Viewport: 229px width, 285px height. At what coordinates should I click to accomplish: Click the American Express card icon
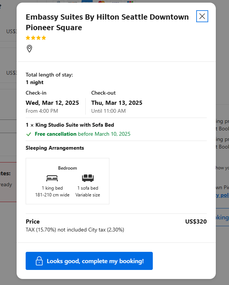tap(87, 2)
